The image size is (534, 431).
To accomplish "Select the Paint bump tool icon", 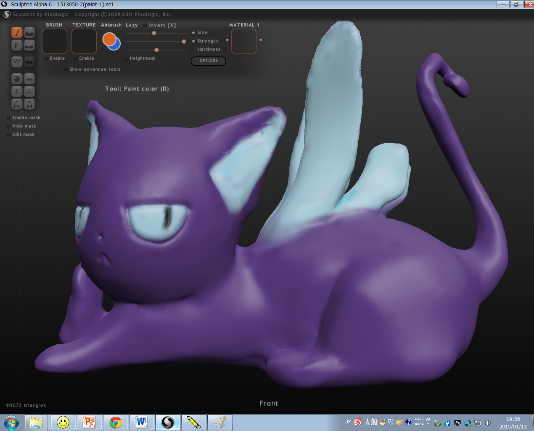I will (x=29, y=32).
